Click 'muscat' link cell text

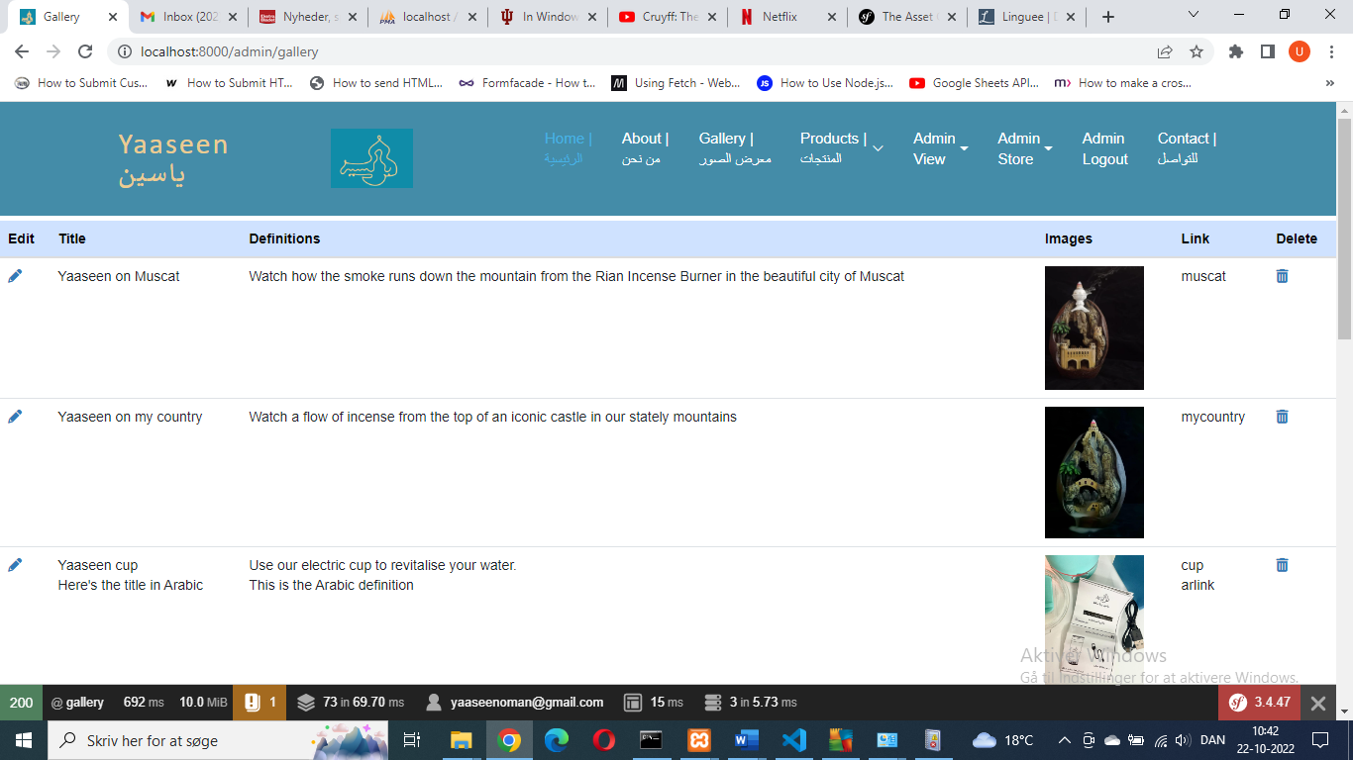pyautogui.click(x=1203, y=276)
